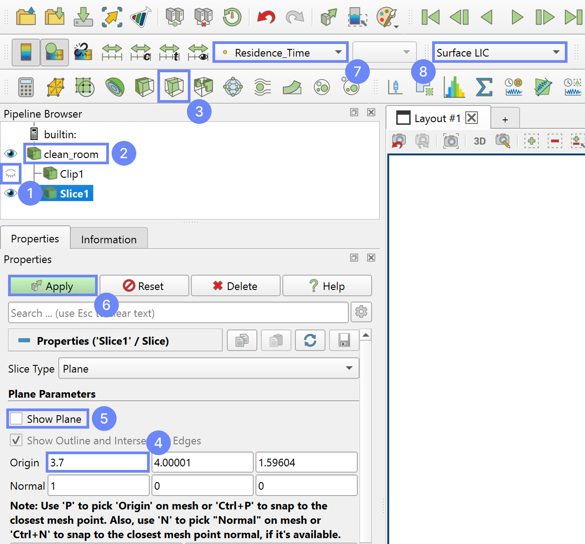Open the Residence_Time coloring dropdown
585x544 pixels.
point(280,53)
